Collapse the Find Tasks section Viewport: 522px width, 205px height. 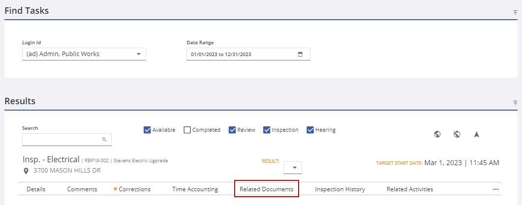tap(515, 13)
